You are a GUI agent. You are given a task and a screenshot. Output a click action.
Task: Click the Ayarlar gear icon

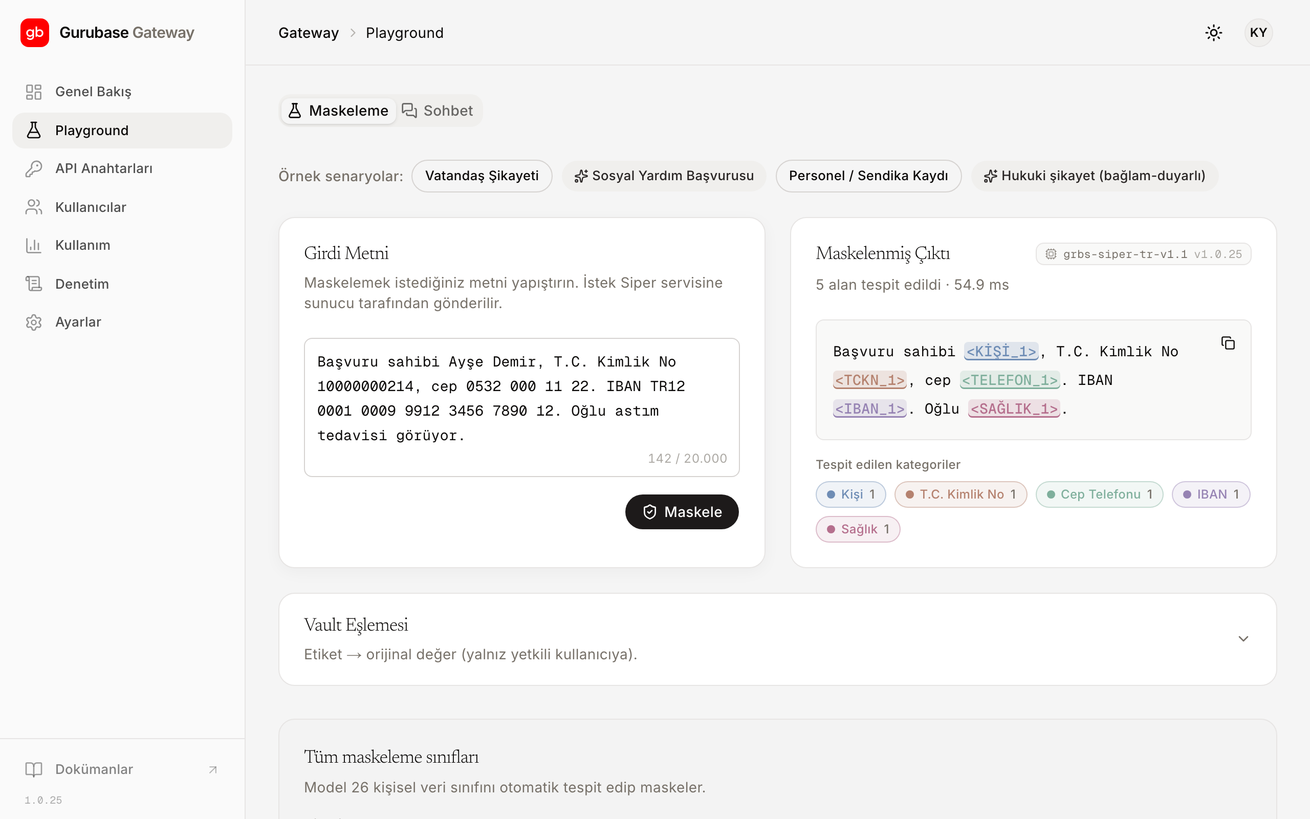coord(34,322)
